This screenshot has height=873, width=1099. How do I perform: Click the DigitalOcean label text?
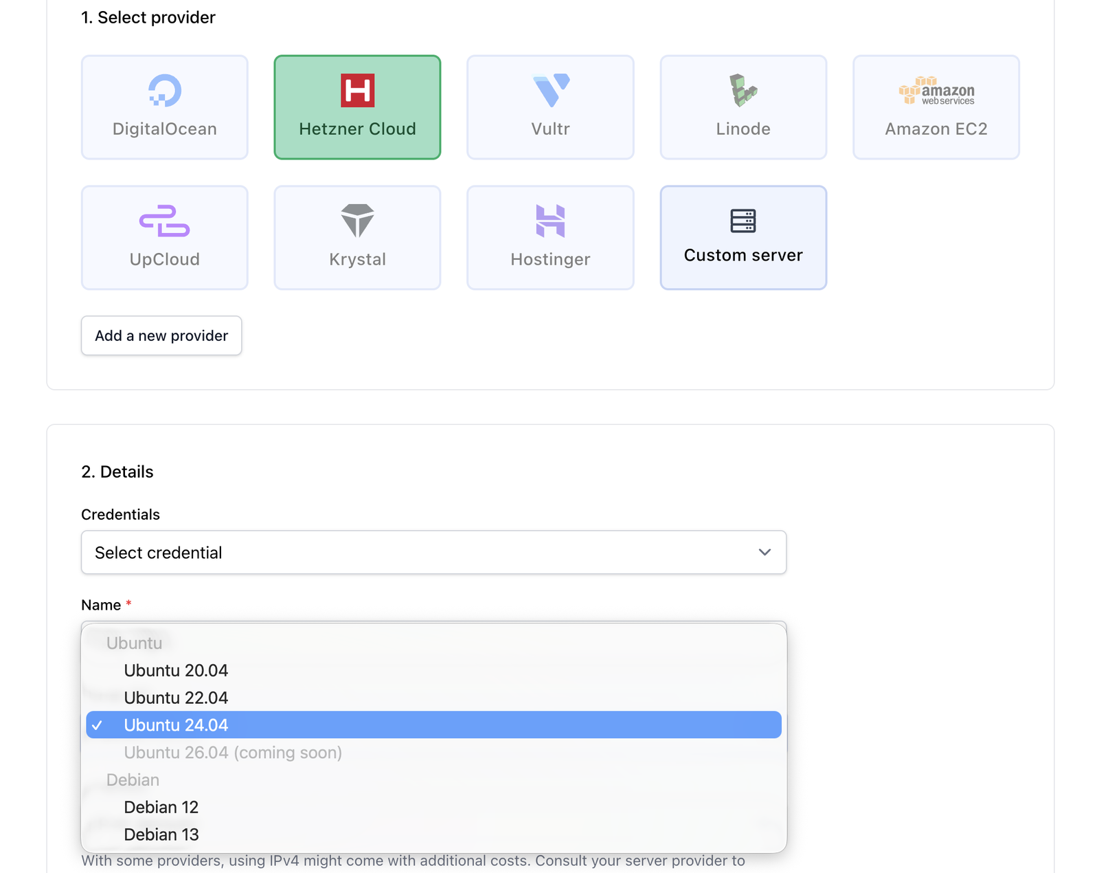pos(165,129)
